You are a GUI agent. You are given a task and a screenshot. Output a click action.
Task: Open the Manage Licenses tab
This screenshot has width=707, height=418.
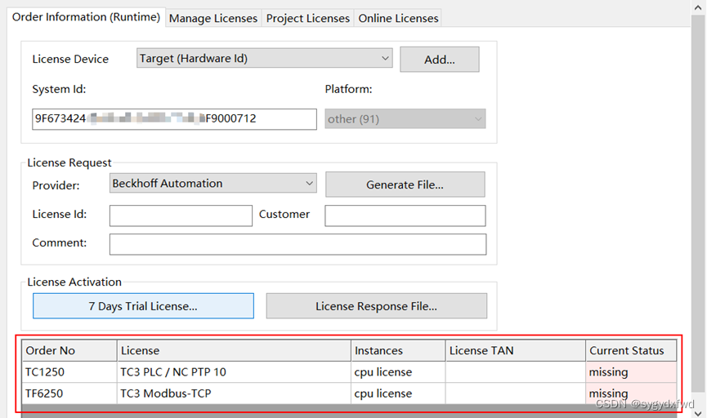(x=213, y=18)
